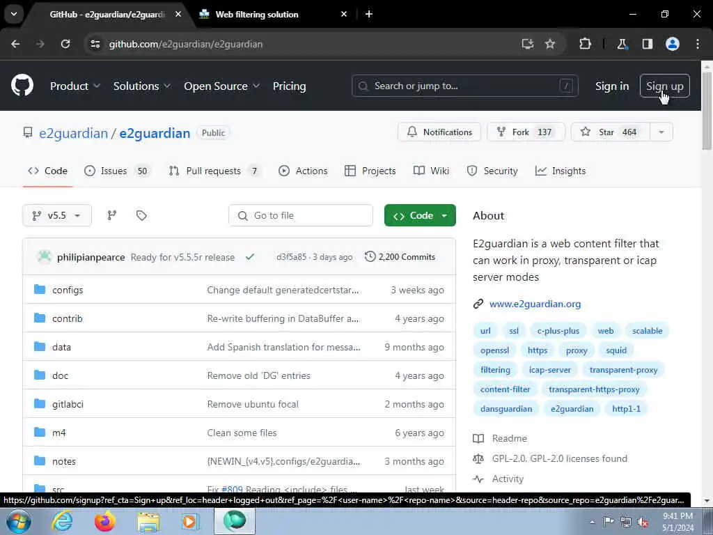Viewport: 713px width, 535px height.
Task: Open the configs folder
Action: [68, 290]
